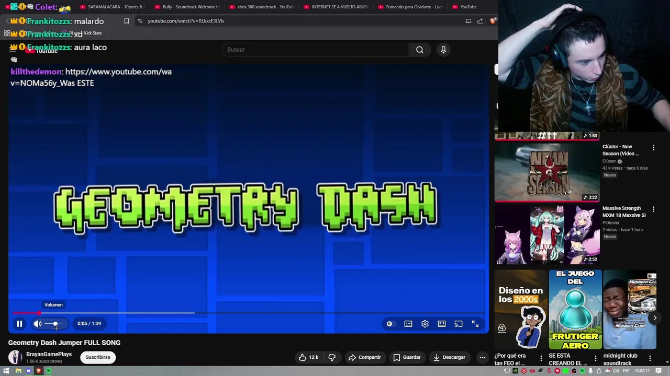This screenshot has width=670, height=376.
Task: Switch to theater mode icon
Action: click(x=442, y=324)
